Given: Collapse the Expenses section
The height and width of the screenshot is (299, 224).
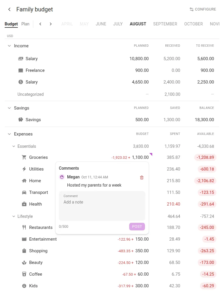Looking at the screenshot, I should 9,134.
